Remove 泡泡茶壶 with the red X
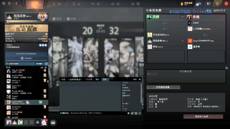Image resolution: width=230 pixels, height=129 pixels. (182, 41)
